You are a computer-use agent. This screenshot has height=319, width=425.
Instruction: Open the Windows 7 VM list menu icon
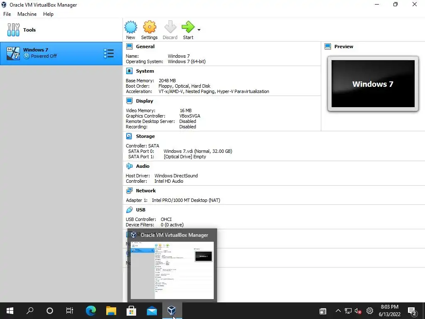tap(109, 54)
